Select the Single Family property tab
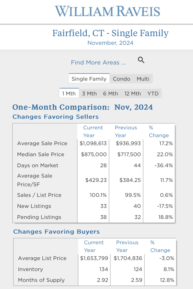The image size is (193, 289). (89, 79)
